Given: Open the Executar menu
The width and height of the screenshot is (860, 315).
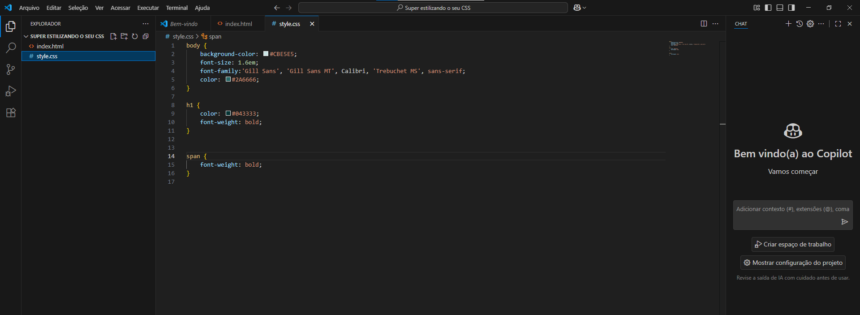Looking at the screenshot, I should [148, 8].
